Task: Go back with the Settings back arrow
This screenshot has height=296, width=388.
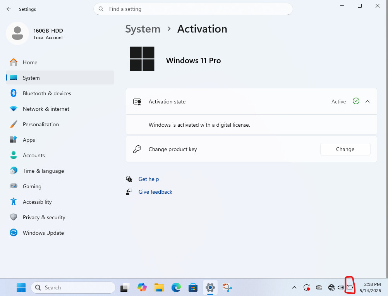Action: tap(9, 9)
